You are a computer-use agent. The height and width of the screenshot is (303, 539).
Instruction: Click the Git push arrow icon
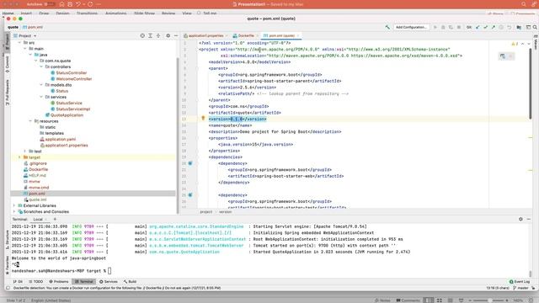tap(494, 27)
